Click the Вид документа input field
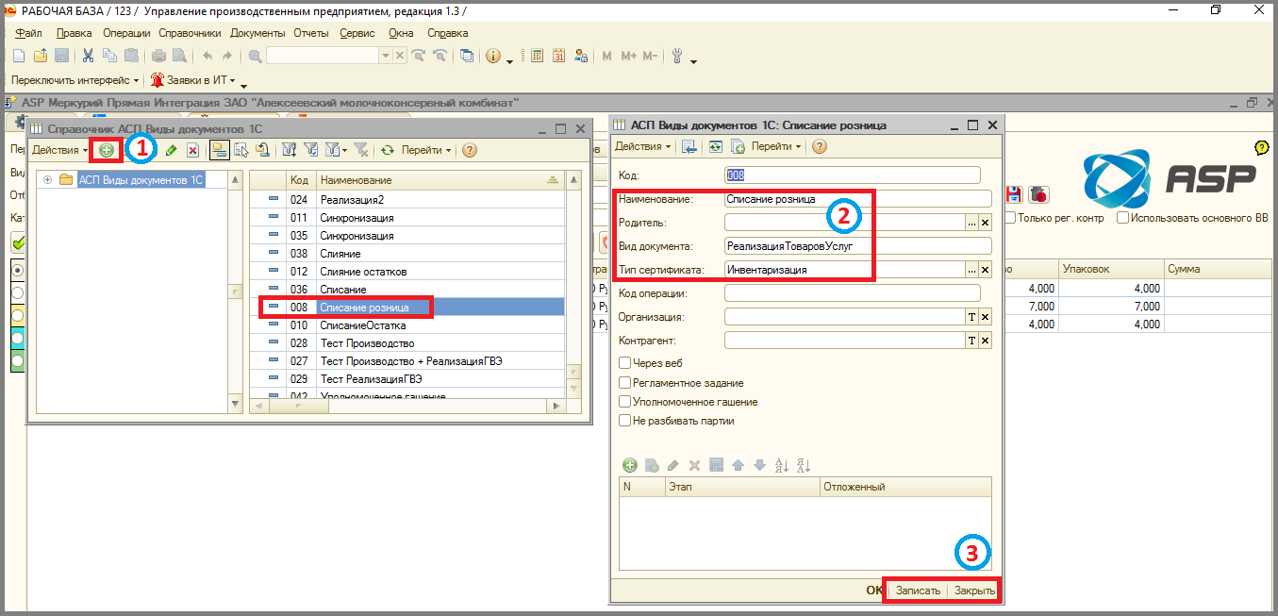The width and height of the screenshot is (1278, 616). [857, 246]
